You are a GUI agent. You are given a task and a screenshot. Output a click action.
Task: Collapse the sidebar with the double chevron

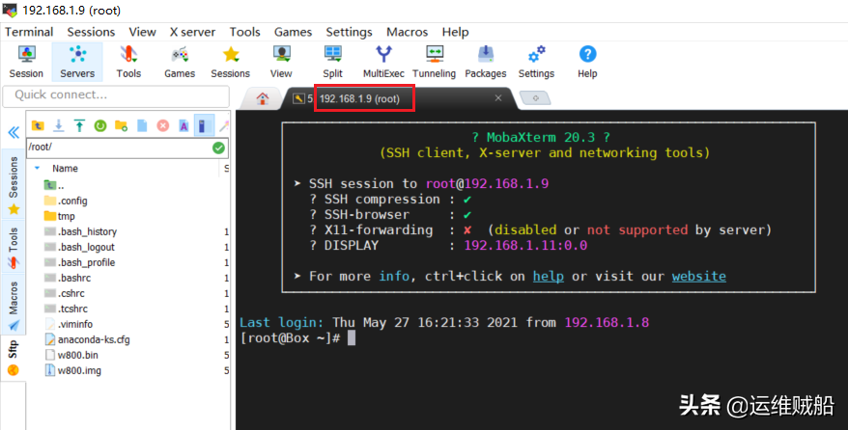(x=14, y=132)
